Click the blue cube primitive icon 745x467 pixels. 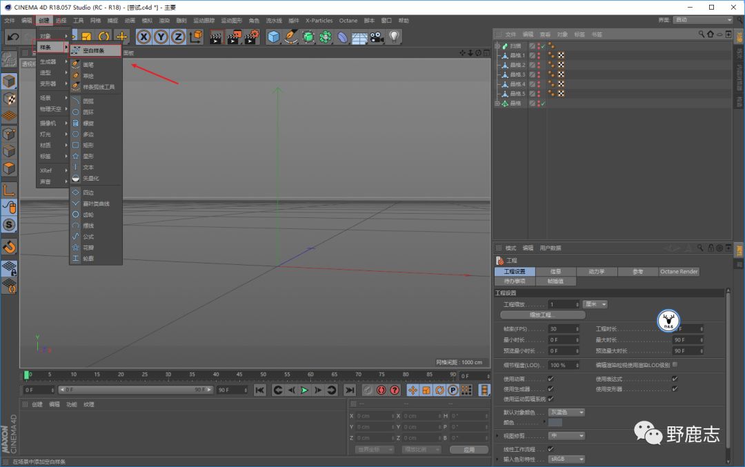click(x=273, y=37)
